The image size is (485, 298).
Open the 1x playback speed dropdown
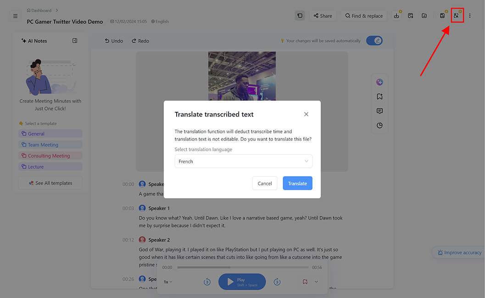168,281
